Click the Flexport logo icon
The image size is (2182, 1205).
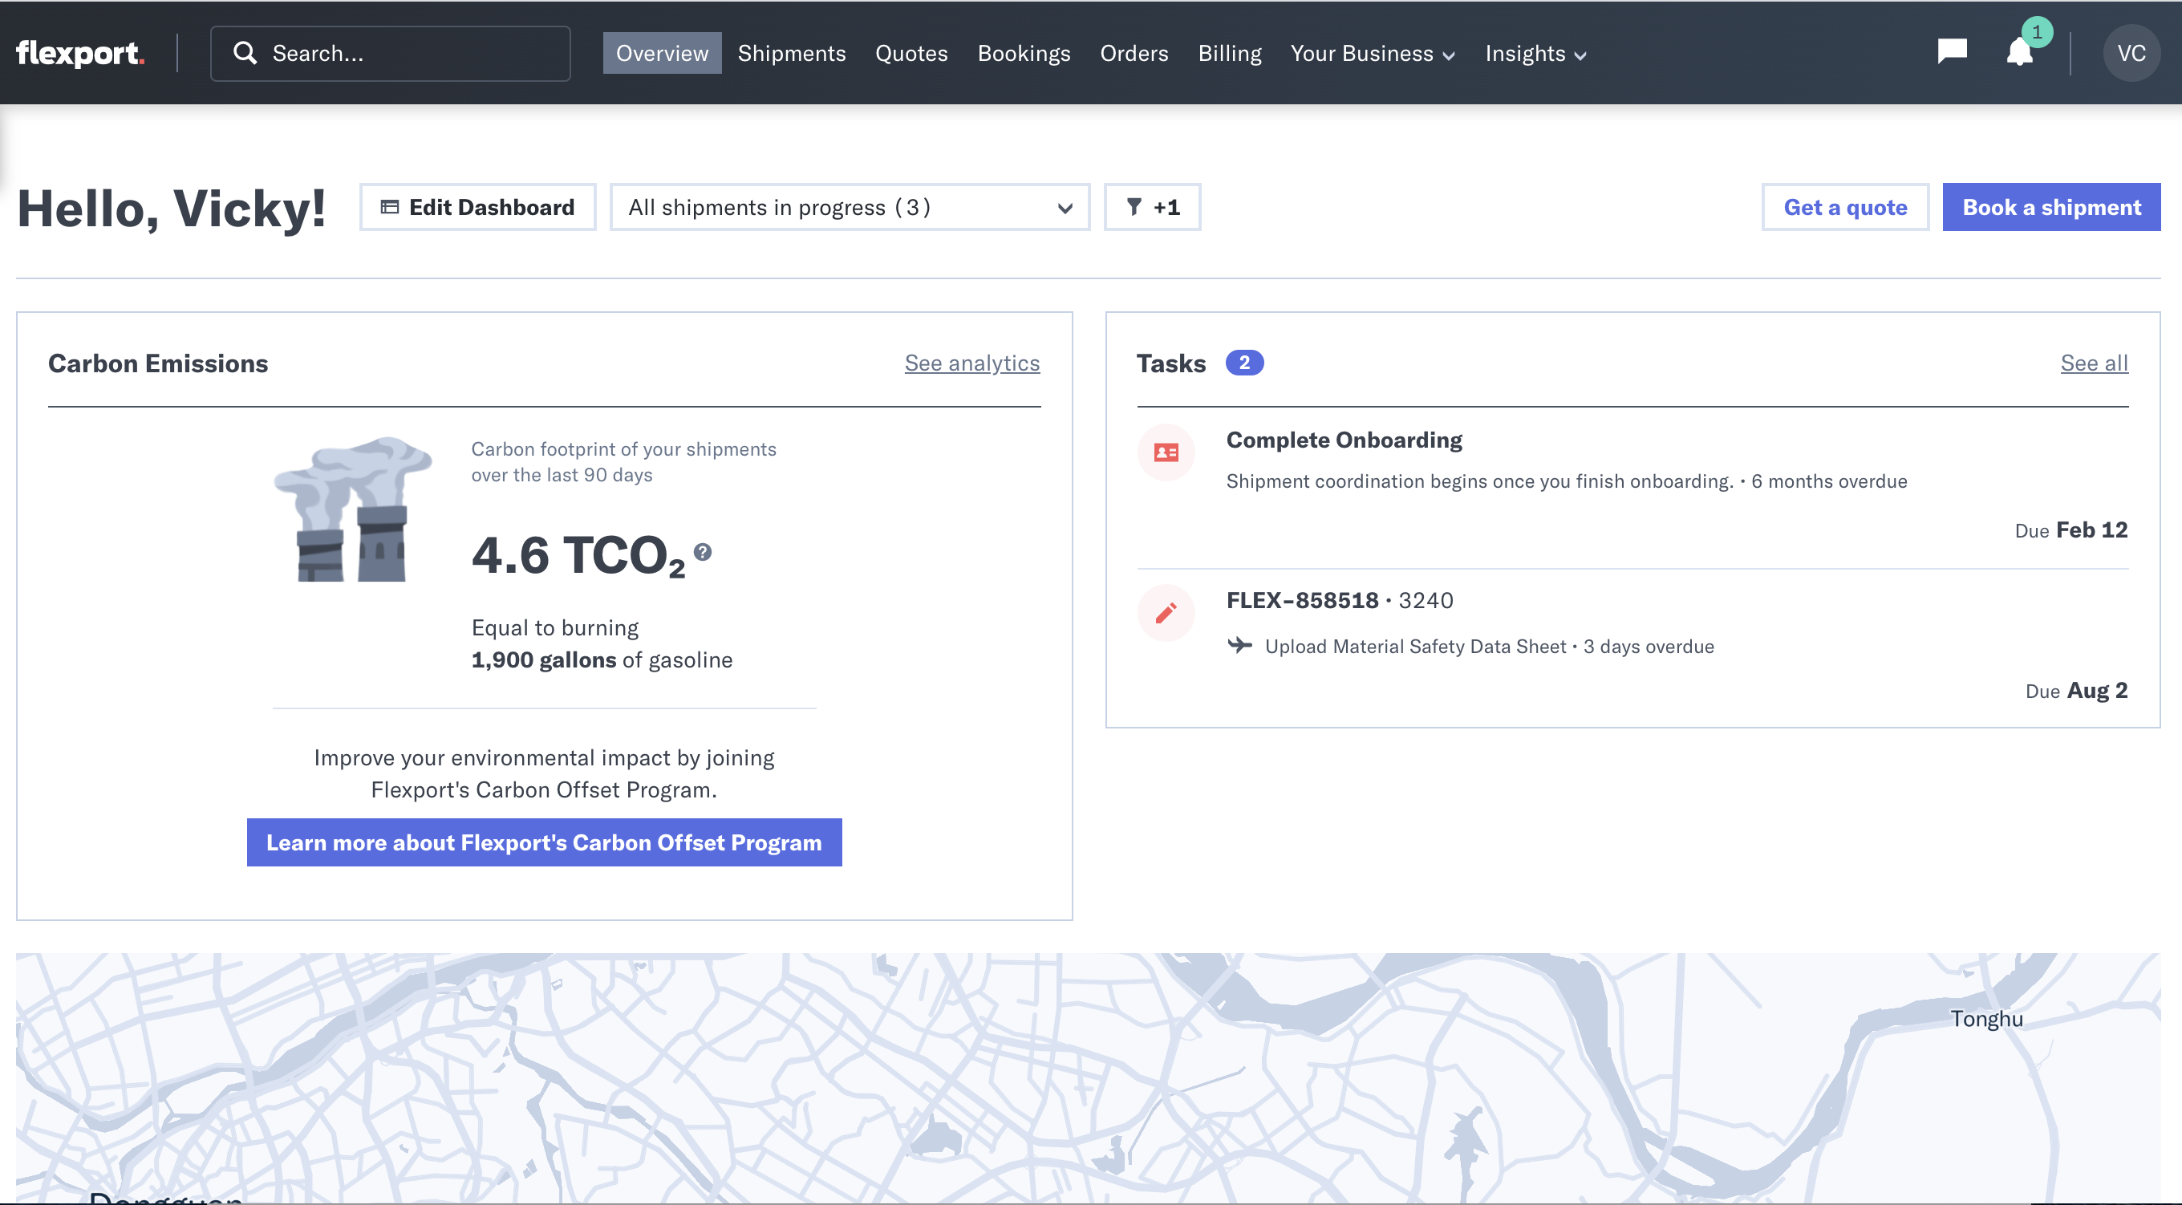click(x=80, y=52)
